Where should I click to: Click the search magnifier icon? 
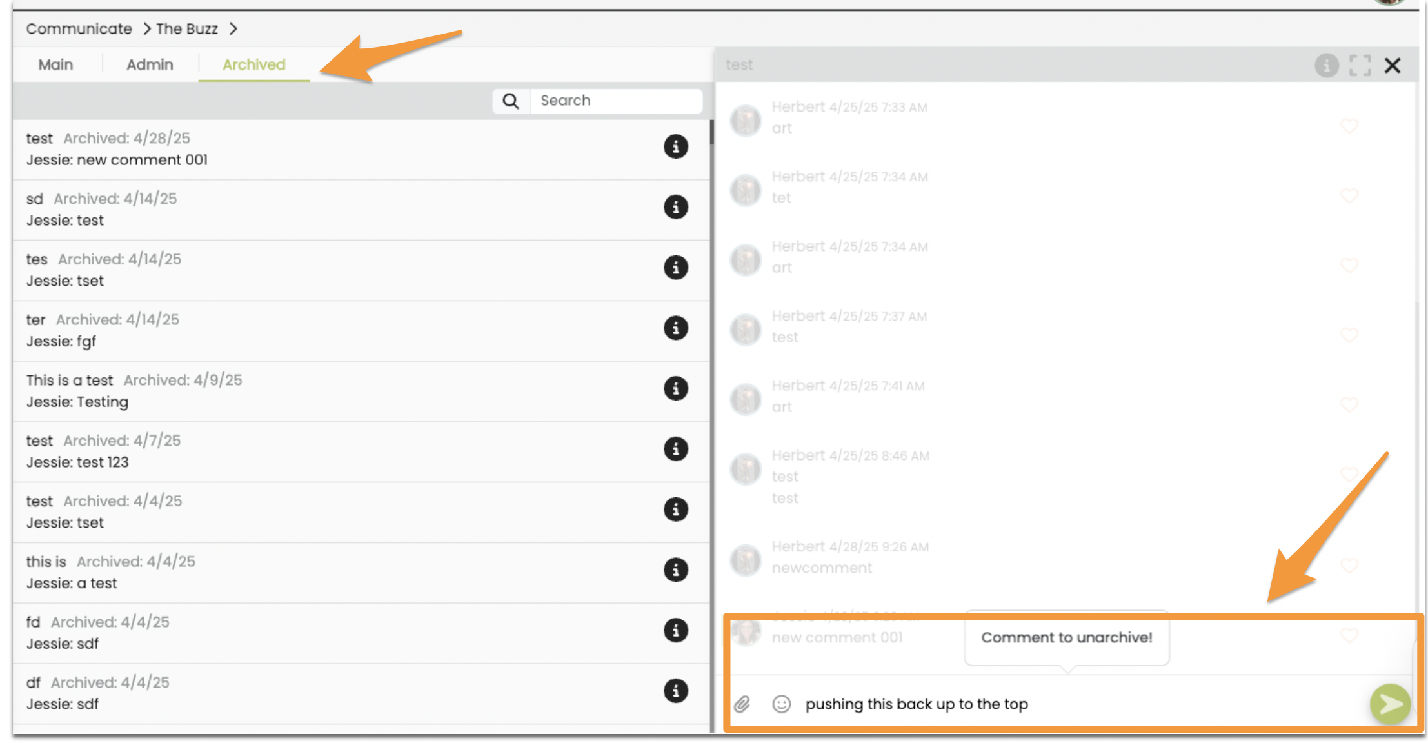pos(511,101)
